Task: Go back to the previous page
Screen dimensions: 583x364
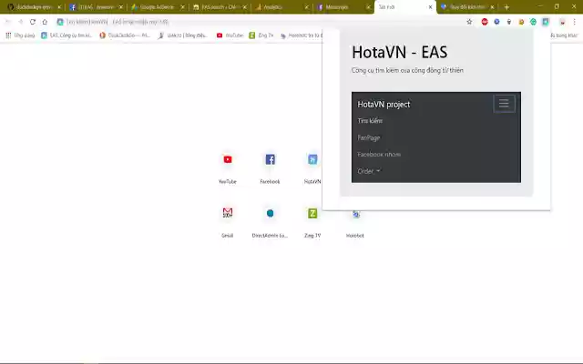Action: pos(8,22)
